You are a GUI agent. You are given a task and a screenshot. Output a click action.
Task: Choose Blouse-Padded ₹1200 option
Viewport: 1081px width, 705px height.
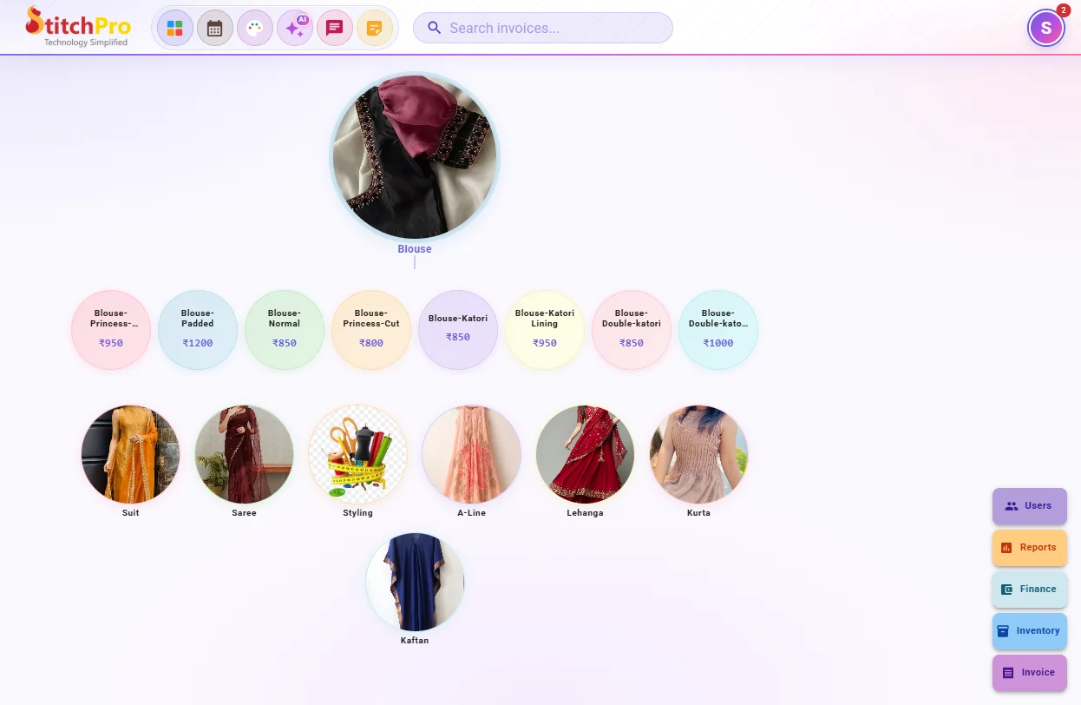coord(198,330)
